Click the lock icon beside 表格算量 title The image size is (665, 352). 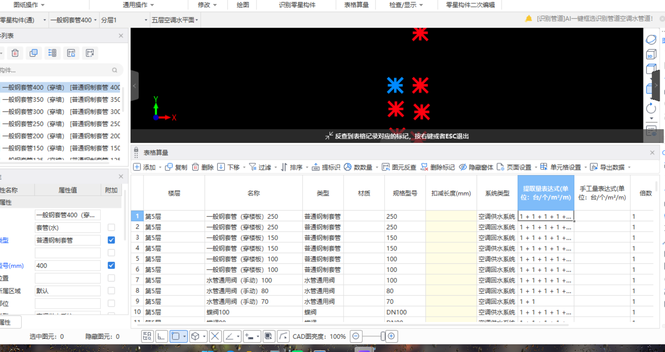point(136,150)
